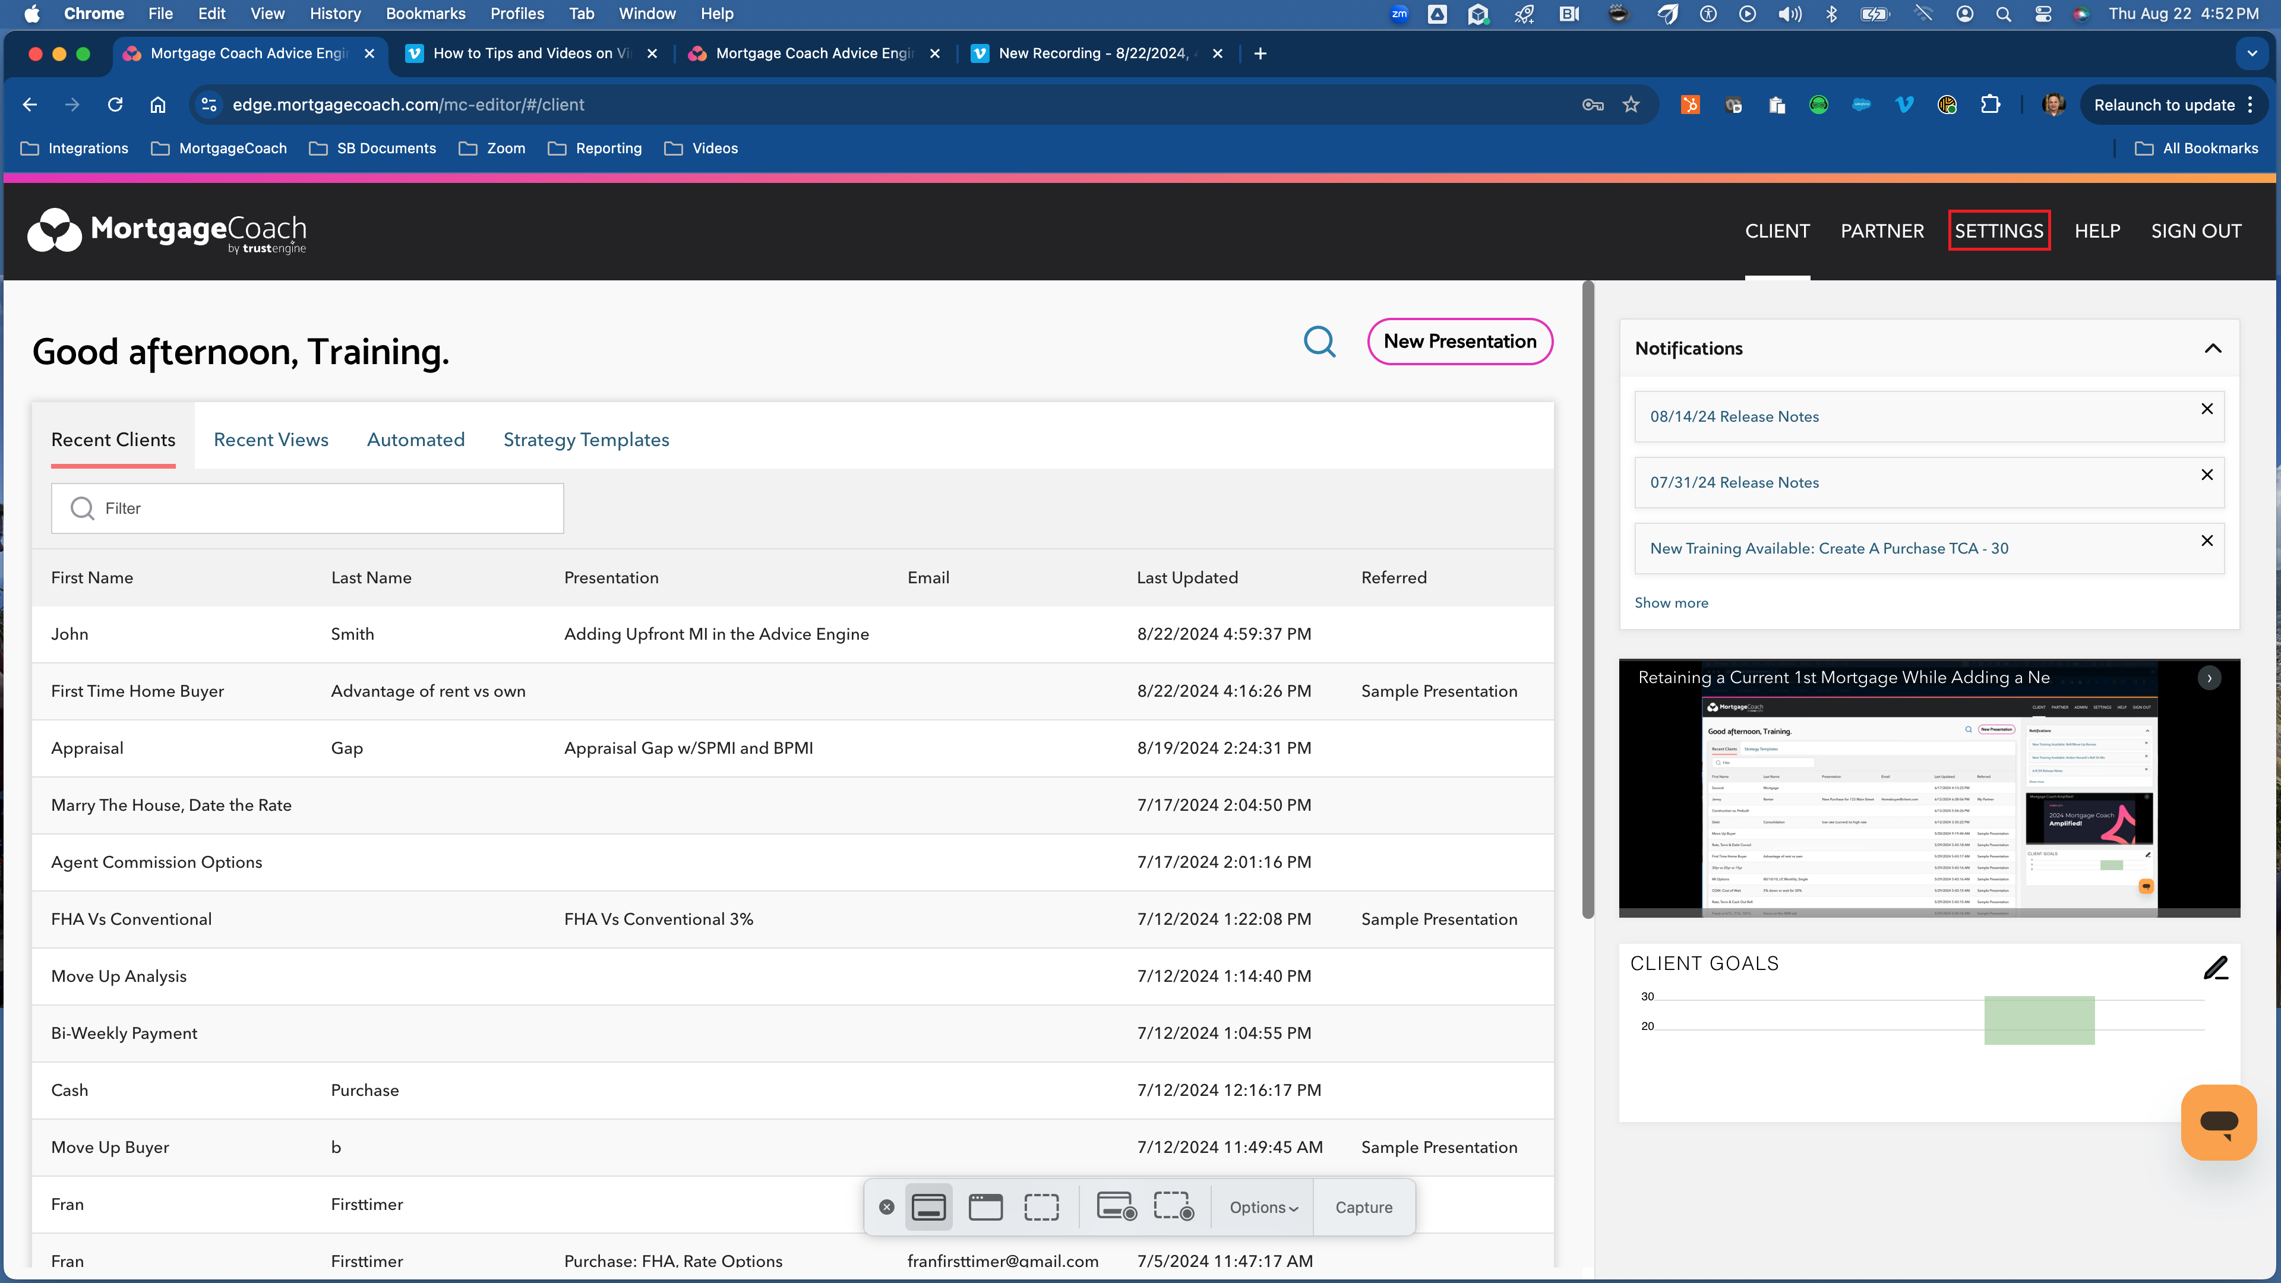
Task: Open the Reporting bookmarks folder
Action: [x=594, y=148]
